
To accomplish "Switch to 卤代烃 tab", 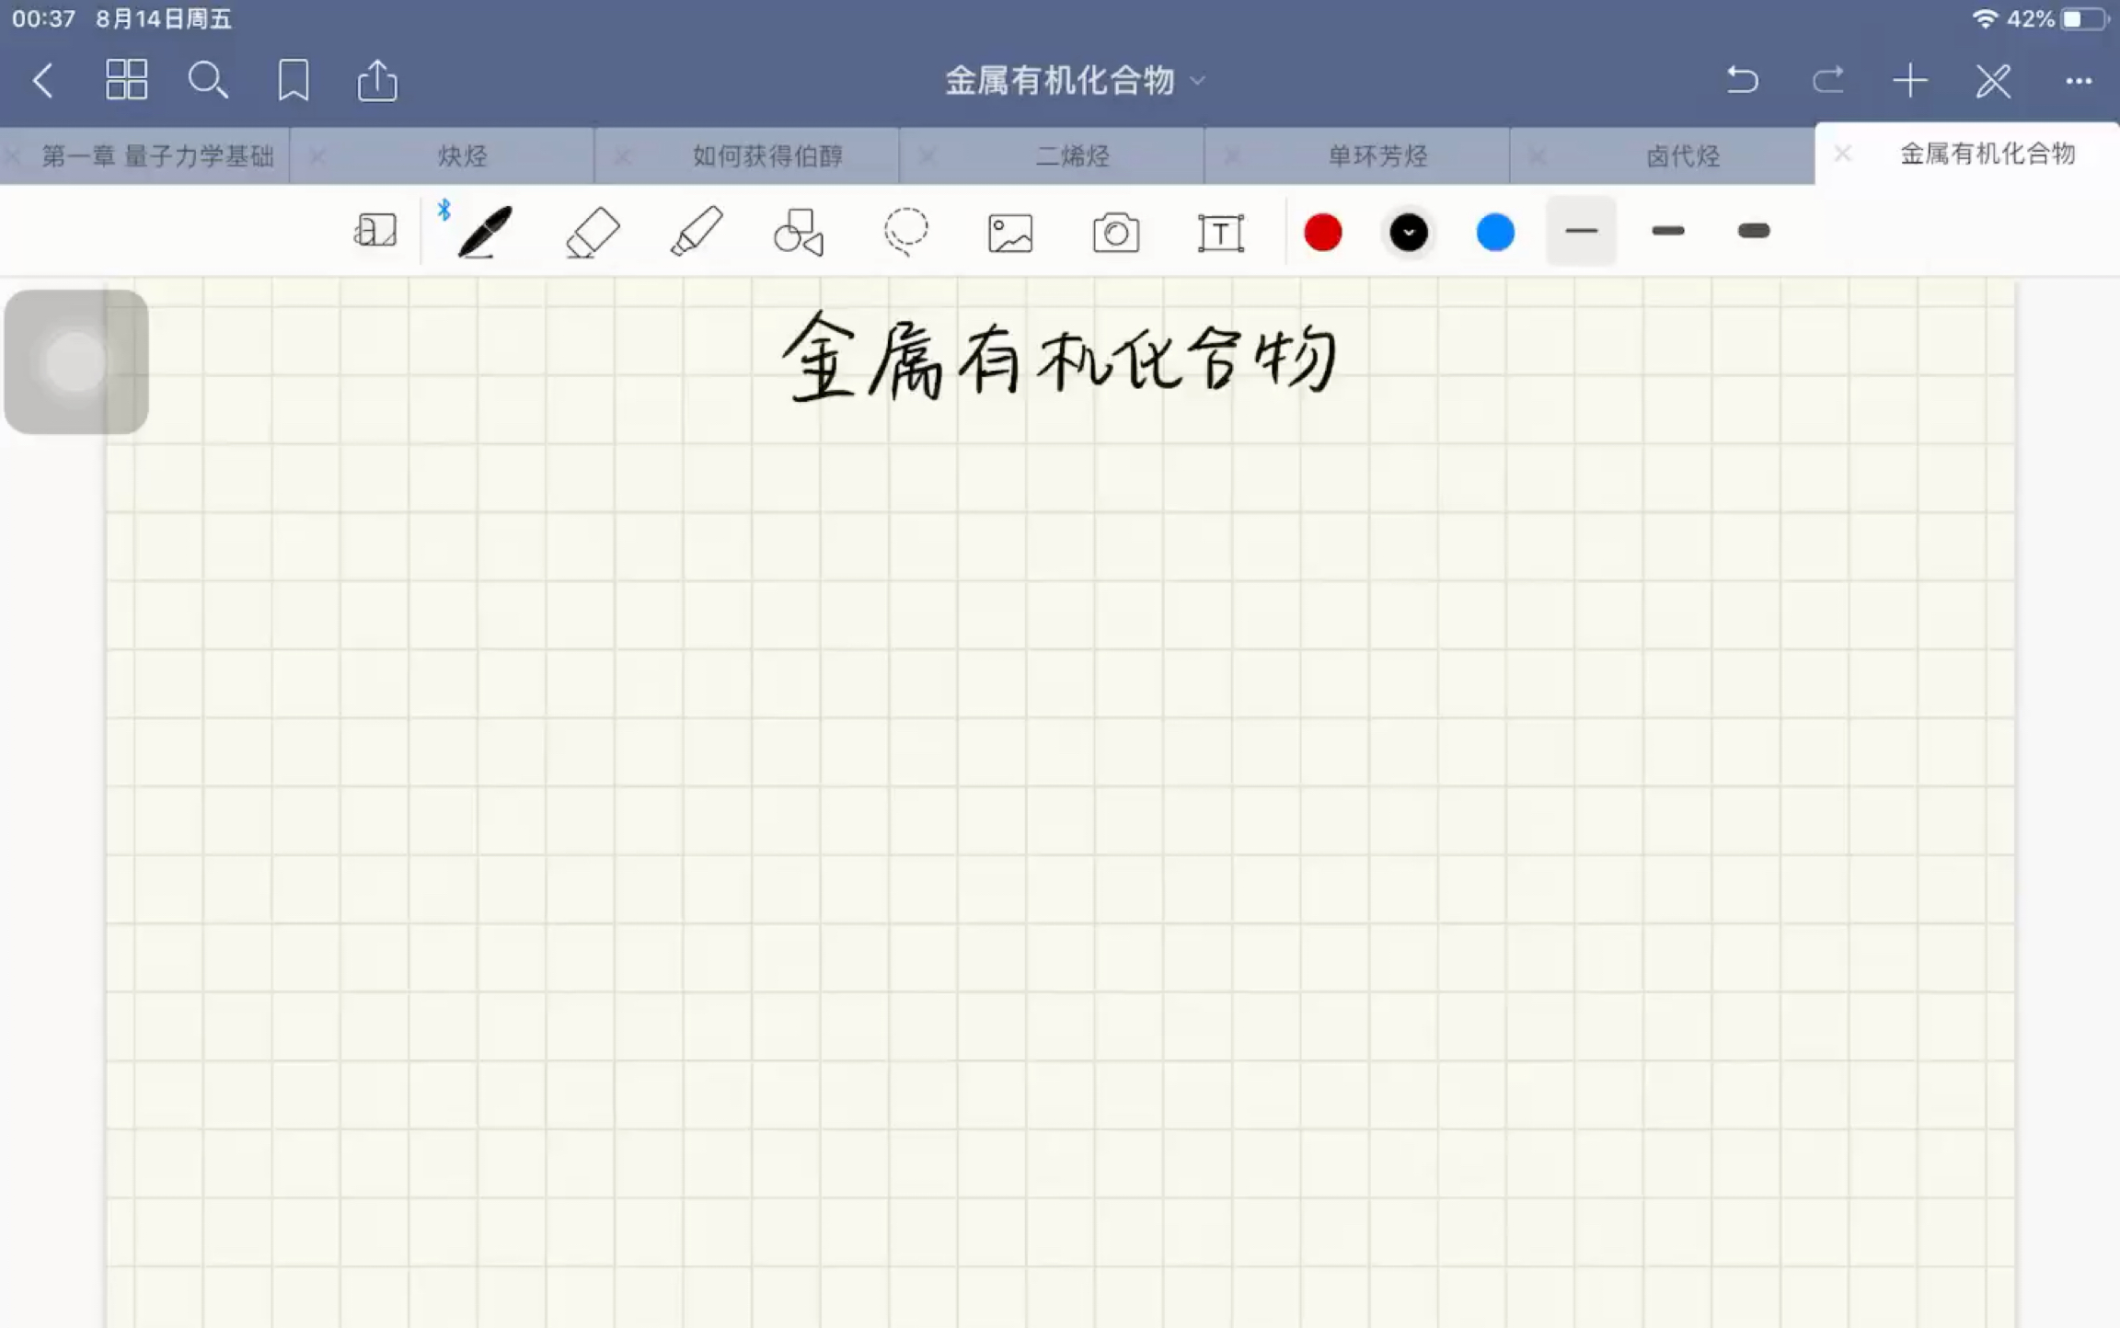I will (x=1682, y=153).
